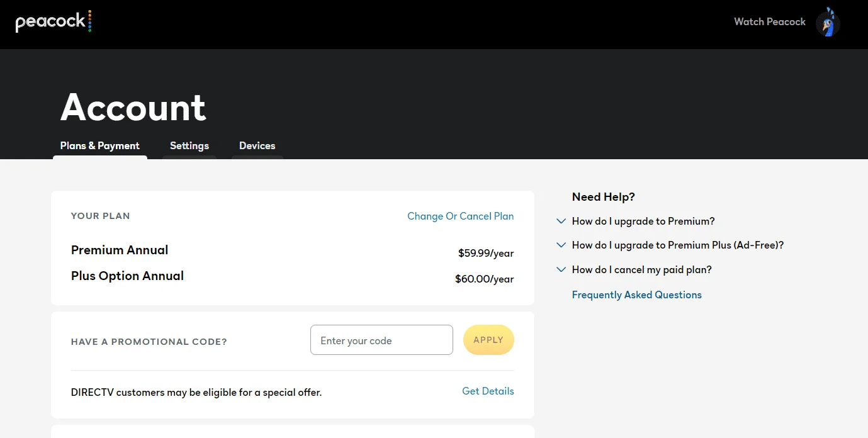868x438 pixels.
Task: Expand the chevron for canceling paid plan
Action: 561,270
